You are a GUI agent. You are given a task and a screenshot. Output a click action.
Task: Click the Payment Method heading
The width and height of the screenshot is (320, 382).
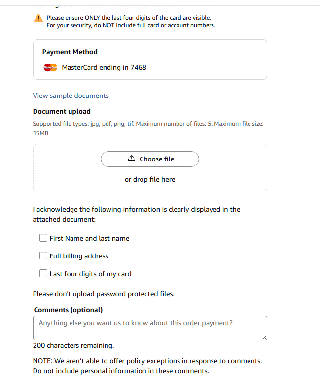[70, 52]
